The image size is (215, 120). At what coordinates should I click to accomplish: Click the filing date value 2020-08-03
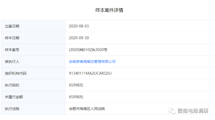tap(79, 26)
